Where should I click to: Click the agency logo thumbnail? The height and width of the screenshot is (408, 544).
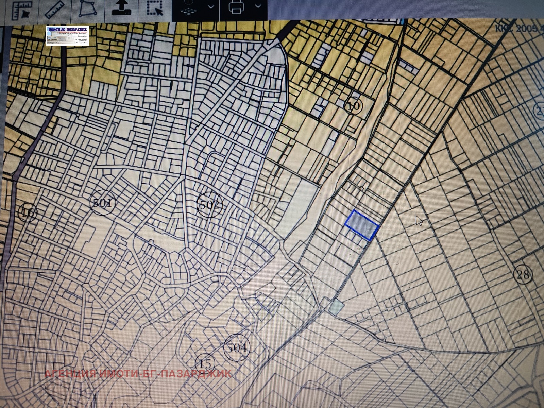coord(67,36)
